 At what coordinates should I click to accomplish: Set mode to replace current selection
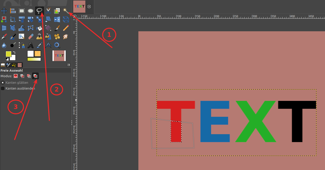pos(16,76)
